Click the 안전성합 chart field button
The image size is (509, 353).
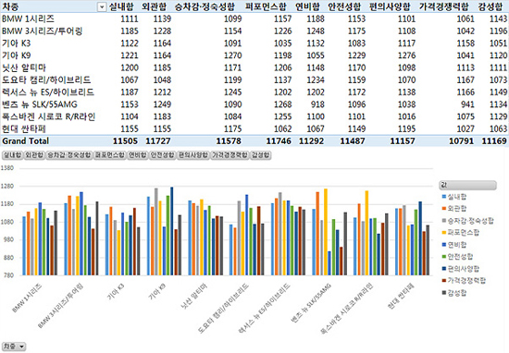tap(162, 155)
